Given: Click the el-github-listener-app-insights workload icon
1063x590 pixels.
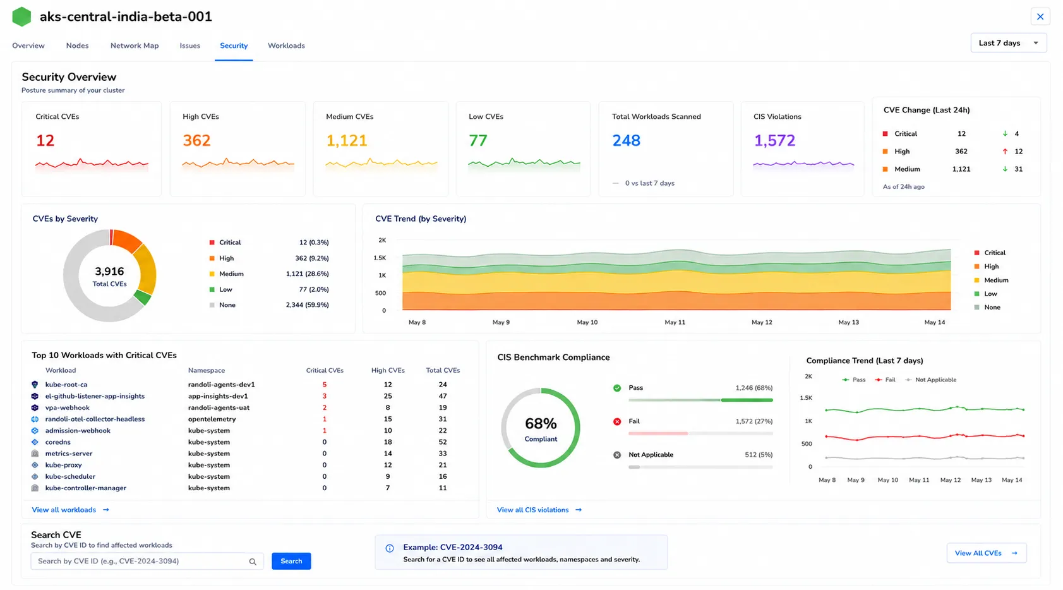Looking at the screenshot, I should pos(35,396).
